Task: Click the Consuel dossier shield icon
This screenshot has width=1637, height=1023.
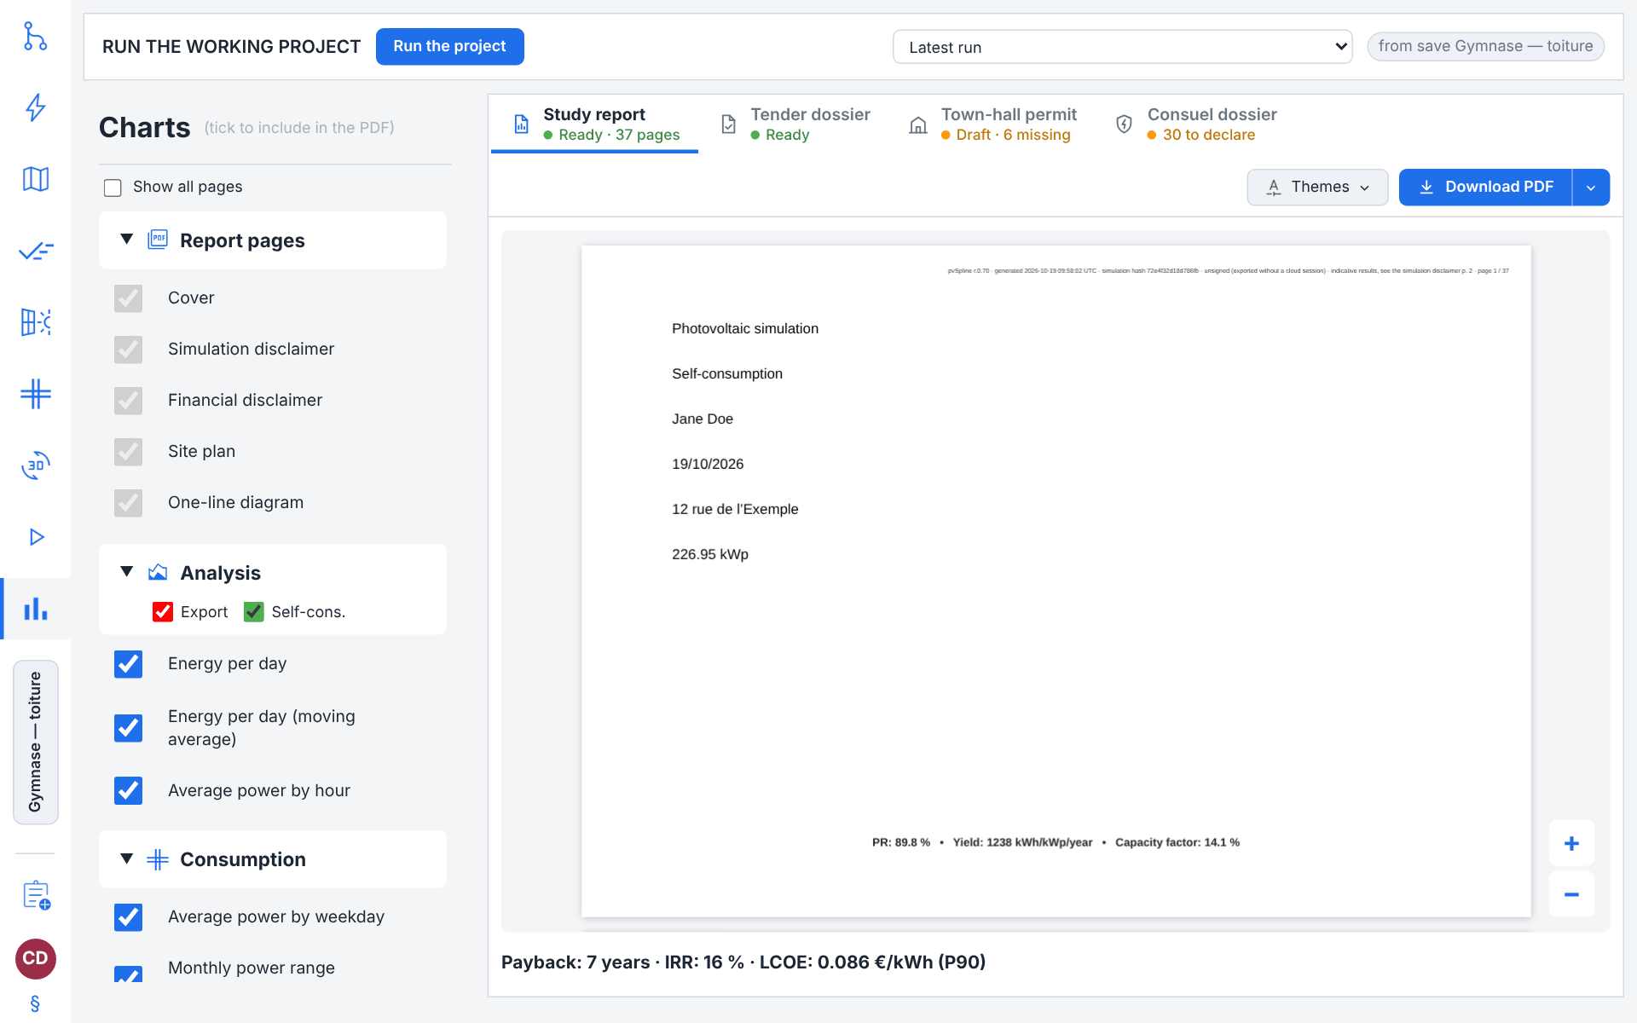Action: coord(1125,124)
